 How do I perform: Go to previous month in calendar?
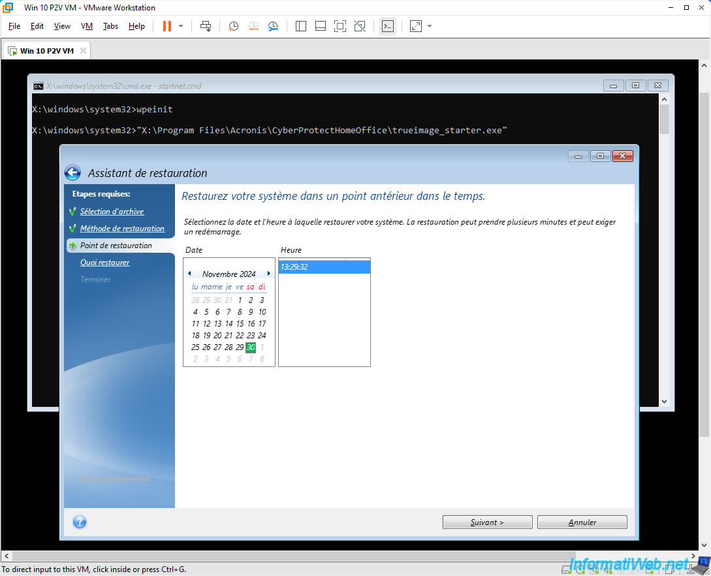tap(189, 274)
